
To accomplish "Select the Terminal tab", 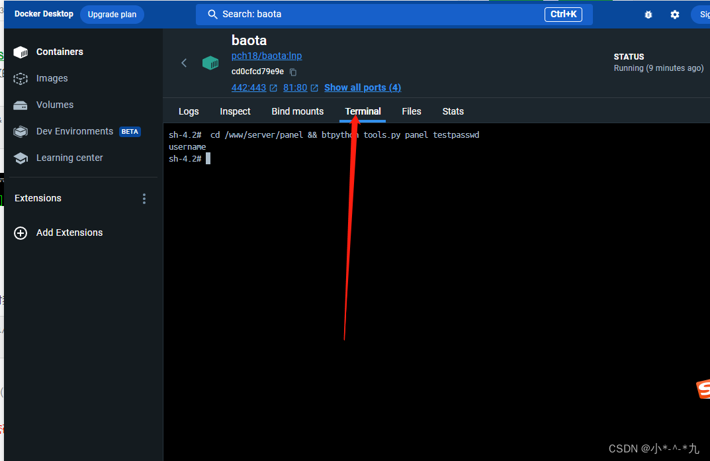I will [363, 111].
